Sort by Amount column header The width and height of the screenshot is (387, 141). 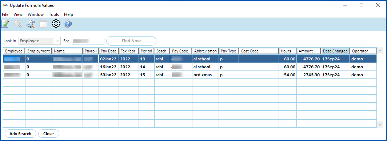(308, 51)
